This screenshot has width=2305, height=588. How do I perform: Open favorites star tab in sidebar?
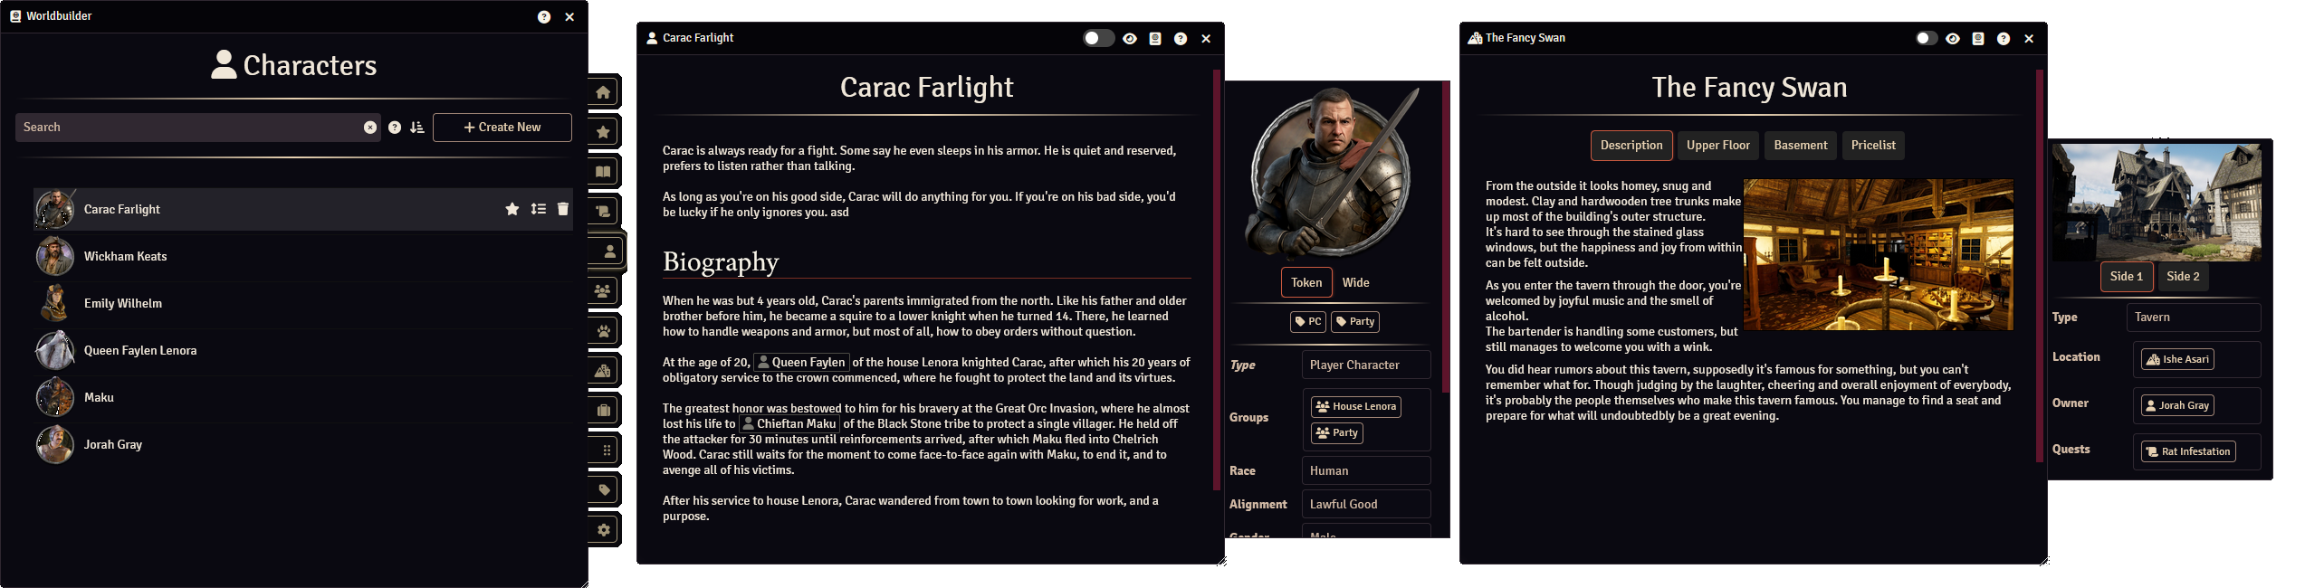point(604,132)
